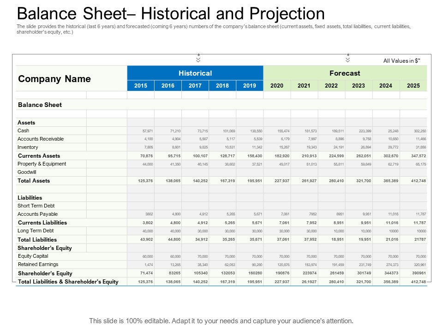The image size is (443, 332).
Task: Click footer text 'This slide is 100% editable'
Action: [129, 321]
